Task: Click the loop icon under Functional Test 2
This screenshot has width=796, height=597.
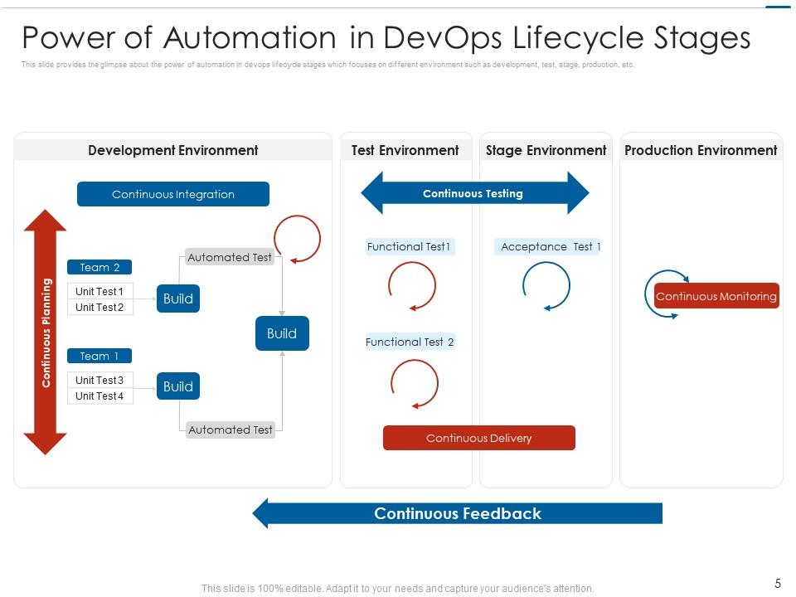Action: [x=414, y=383]
